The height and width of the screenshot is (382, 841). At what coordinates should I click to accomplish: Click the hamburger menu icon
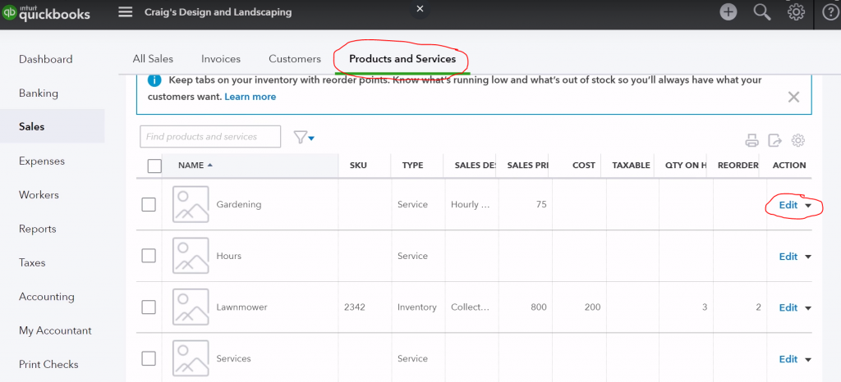coord(126,12)
